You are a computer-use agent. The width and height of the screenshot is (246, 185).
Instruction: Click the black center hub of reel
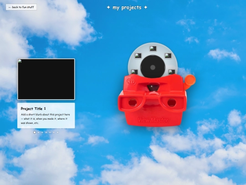[153, 67]
